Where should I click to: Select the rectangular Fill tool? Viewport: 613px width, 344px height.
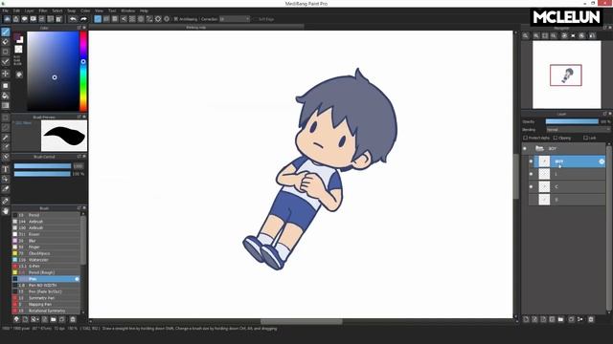[x=6, y=86]
